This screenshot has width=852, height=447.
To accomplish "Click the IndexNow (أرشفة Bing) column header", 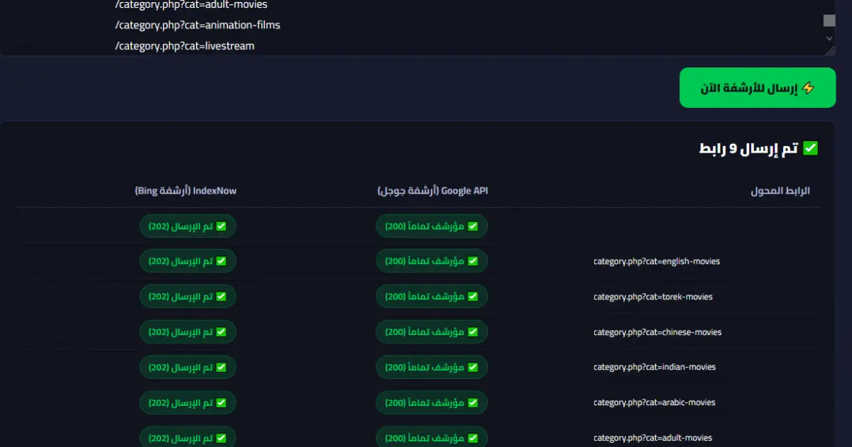I will pyautogui.click(x=185, y=191).
